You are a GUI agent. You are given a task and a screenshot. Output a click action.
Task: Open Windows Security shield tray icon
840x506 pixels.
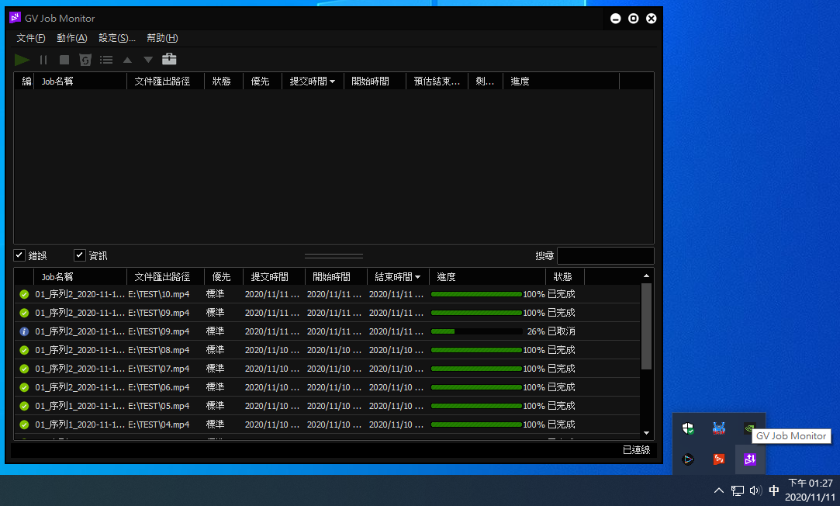tap(688, 428)
